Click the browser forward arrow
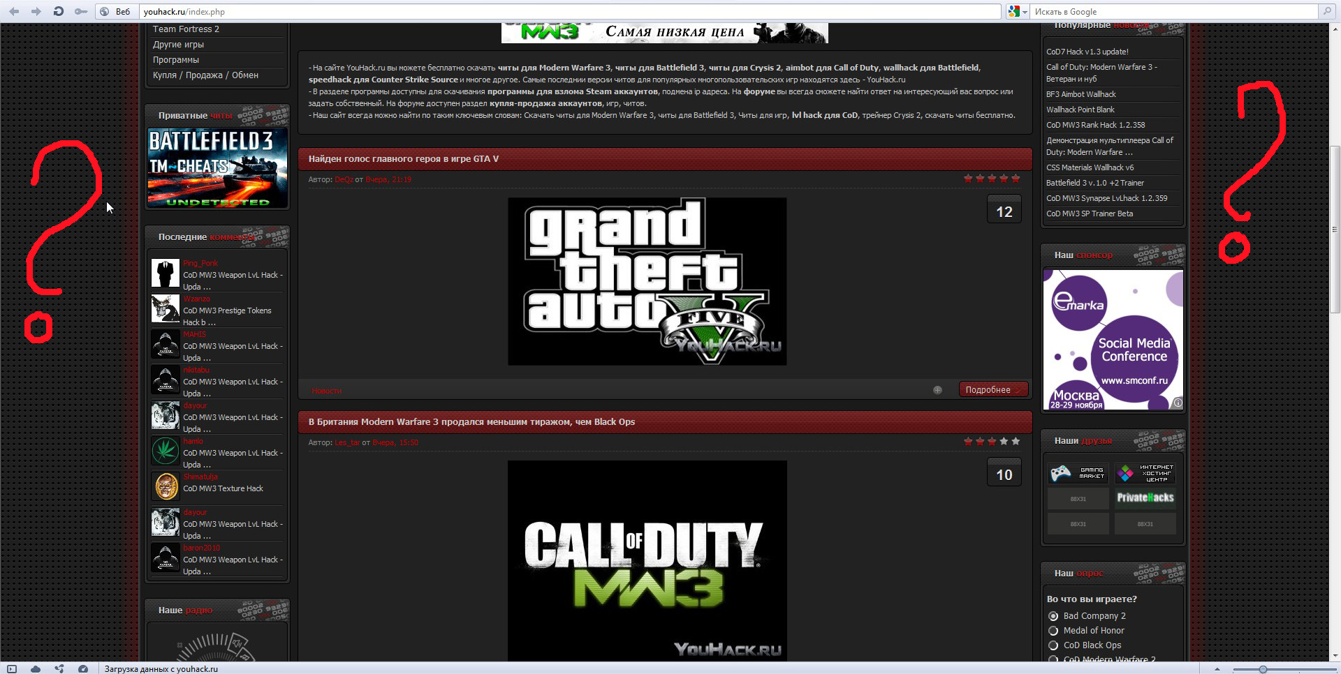This screenshot has width=1341, height=674. (x=36, y=11)
